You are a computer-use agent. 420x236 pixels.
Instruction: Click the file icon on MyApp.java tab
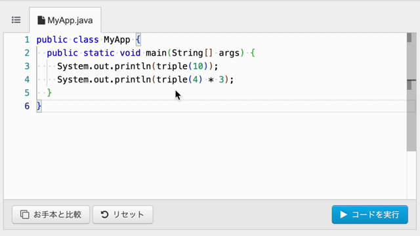(x=41, y=20)
